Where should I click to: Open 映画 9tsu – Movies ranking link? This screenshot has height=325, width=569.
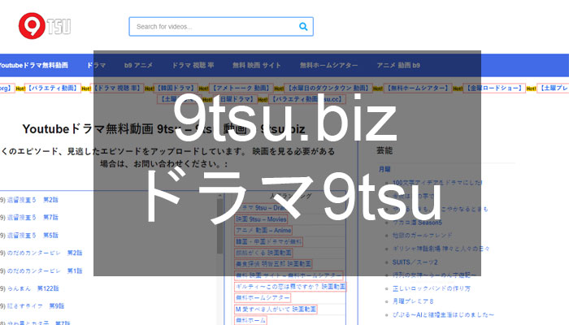point(261,219)
